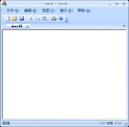Open the tab list dropdown arrow
129x127 pixels.
[124, 26]
